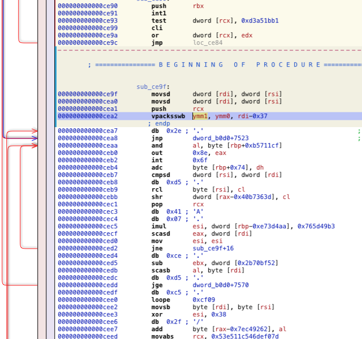Select address 000000000000ce9f
Screen dimensions: 362x339
click(88, 94)
